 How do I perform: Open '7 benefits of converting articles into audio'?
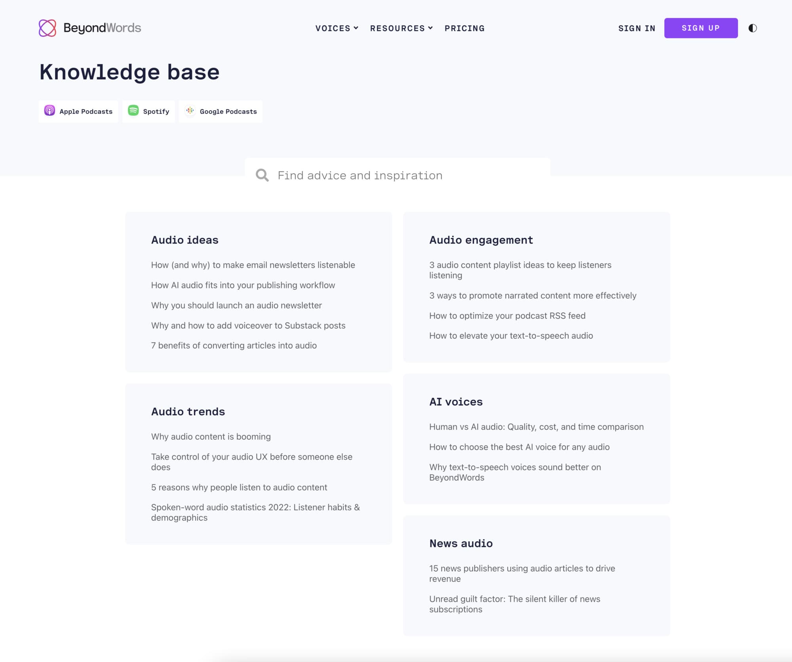[x=234, y=345]
